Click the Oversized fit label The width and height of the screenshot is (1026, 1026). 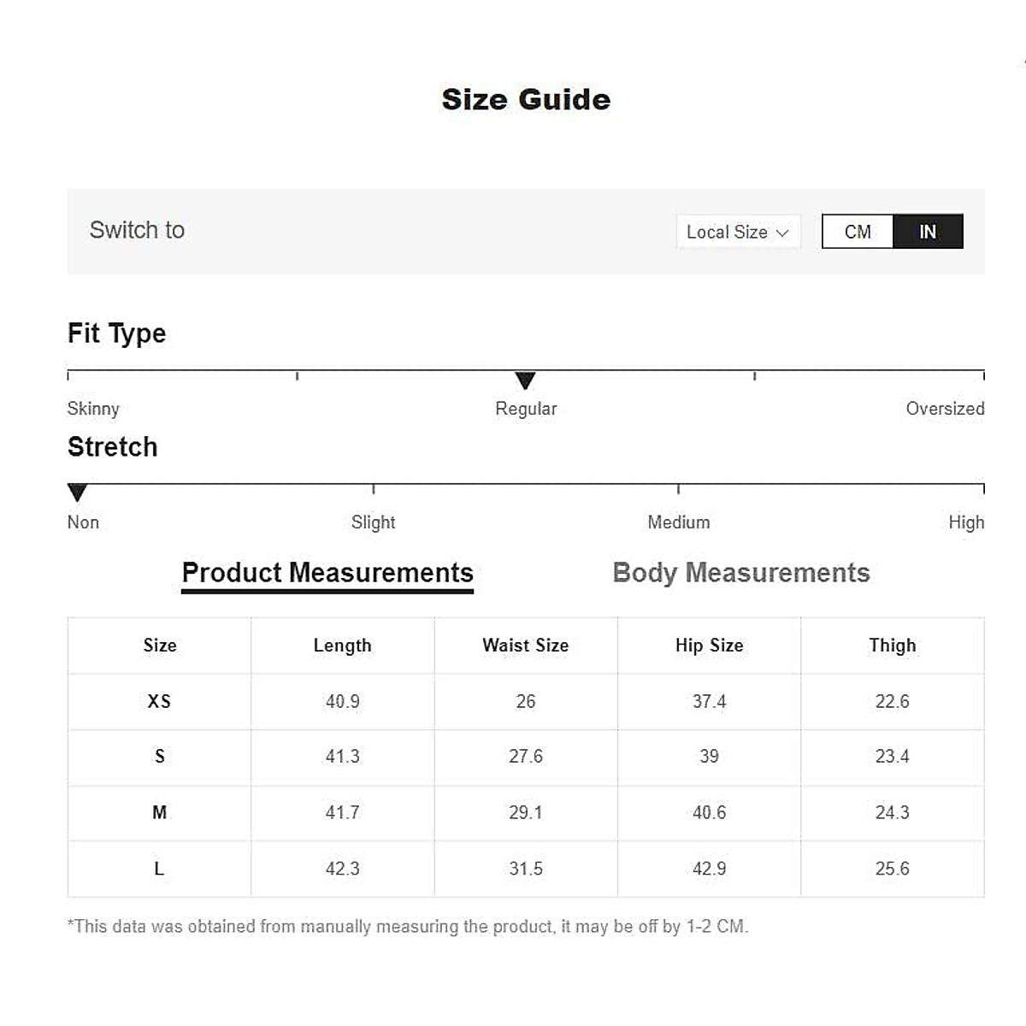click(x=945, y=409)
